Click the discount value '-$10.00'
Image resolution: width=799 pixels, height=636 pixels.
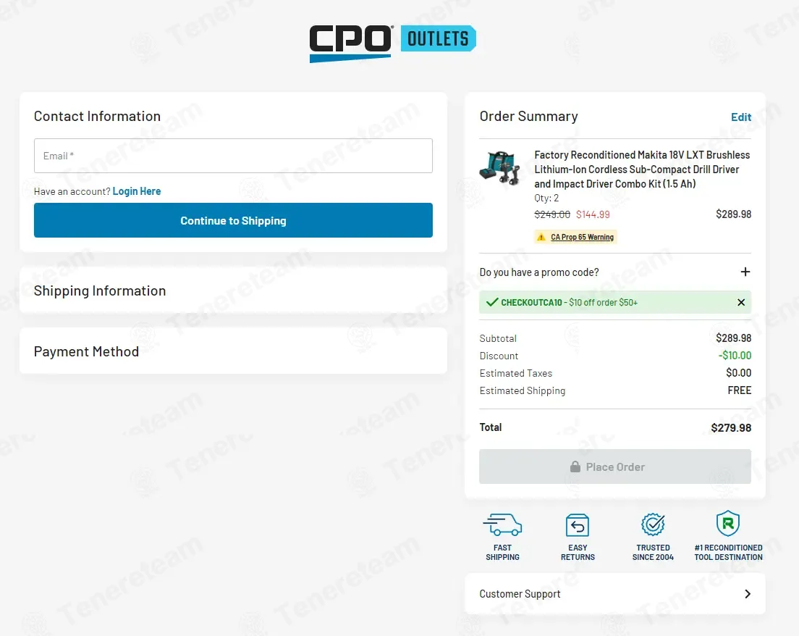click(735, 356)
